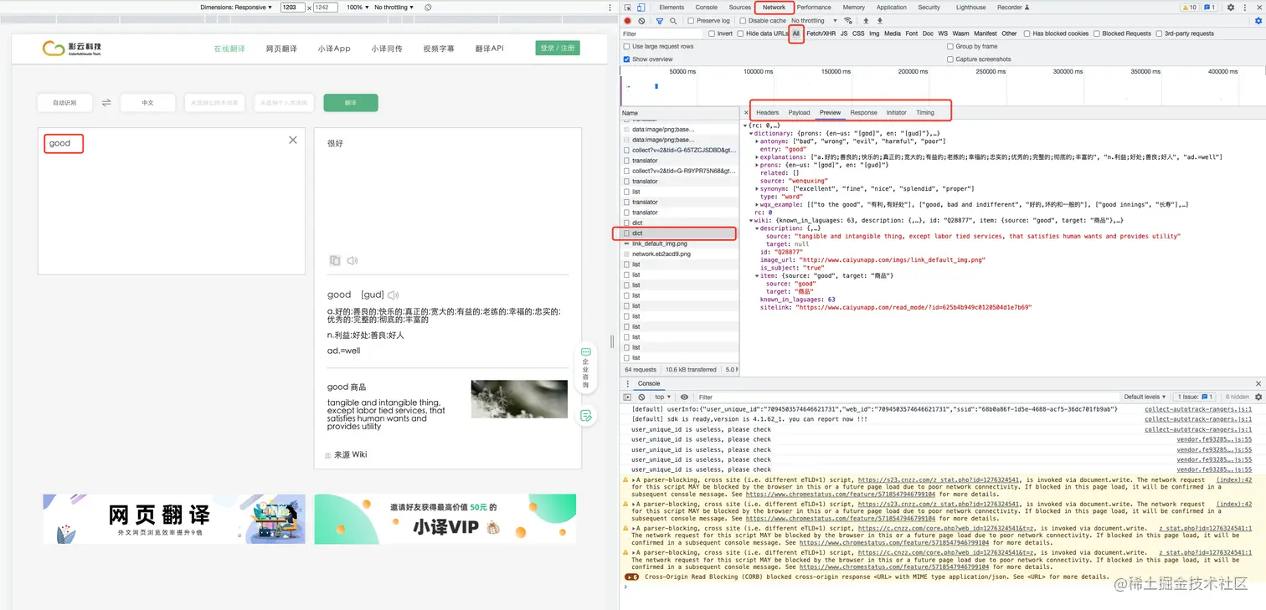Click the red record network log button
The height and width of the screenshot is (610, 1266).
[628, 21]
